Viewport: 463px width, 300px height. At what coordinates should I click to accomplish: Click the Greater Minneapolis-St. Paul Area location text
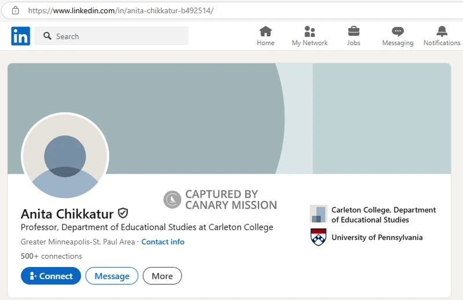tap(78, 242)
